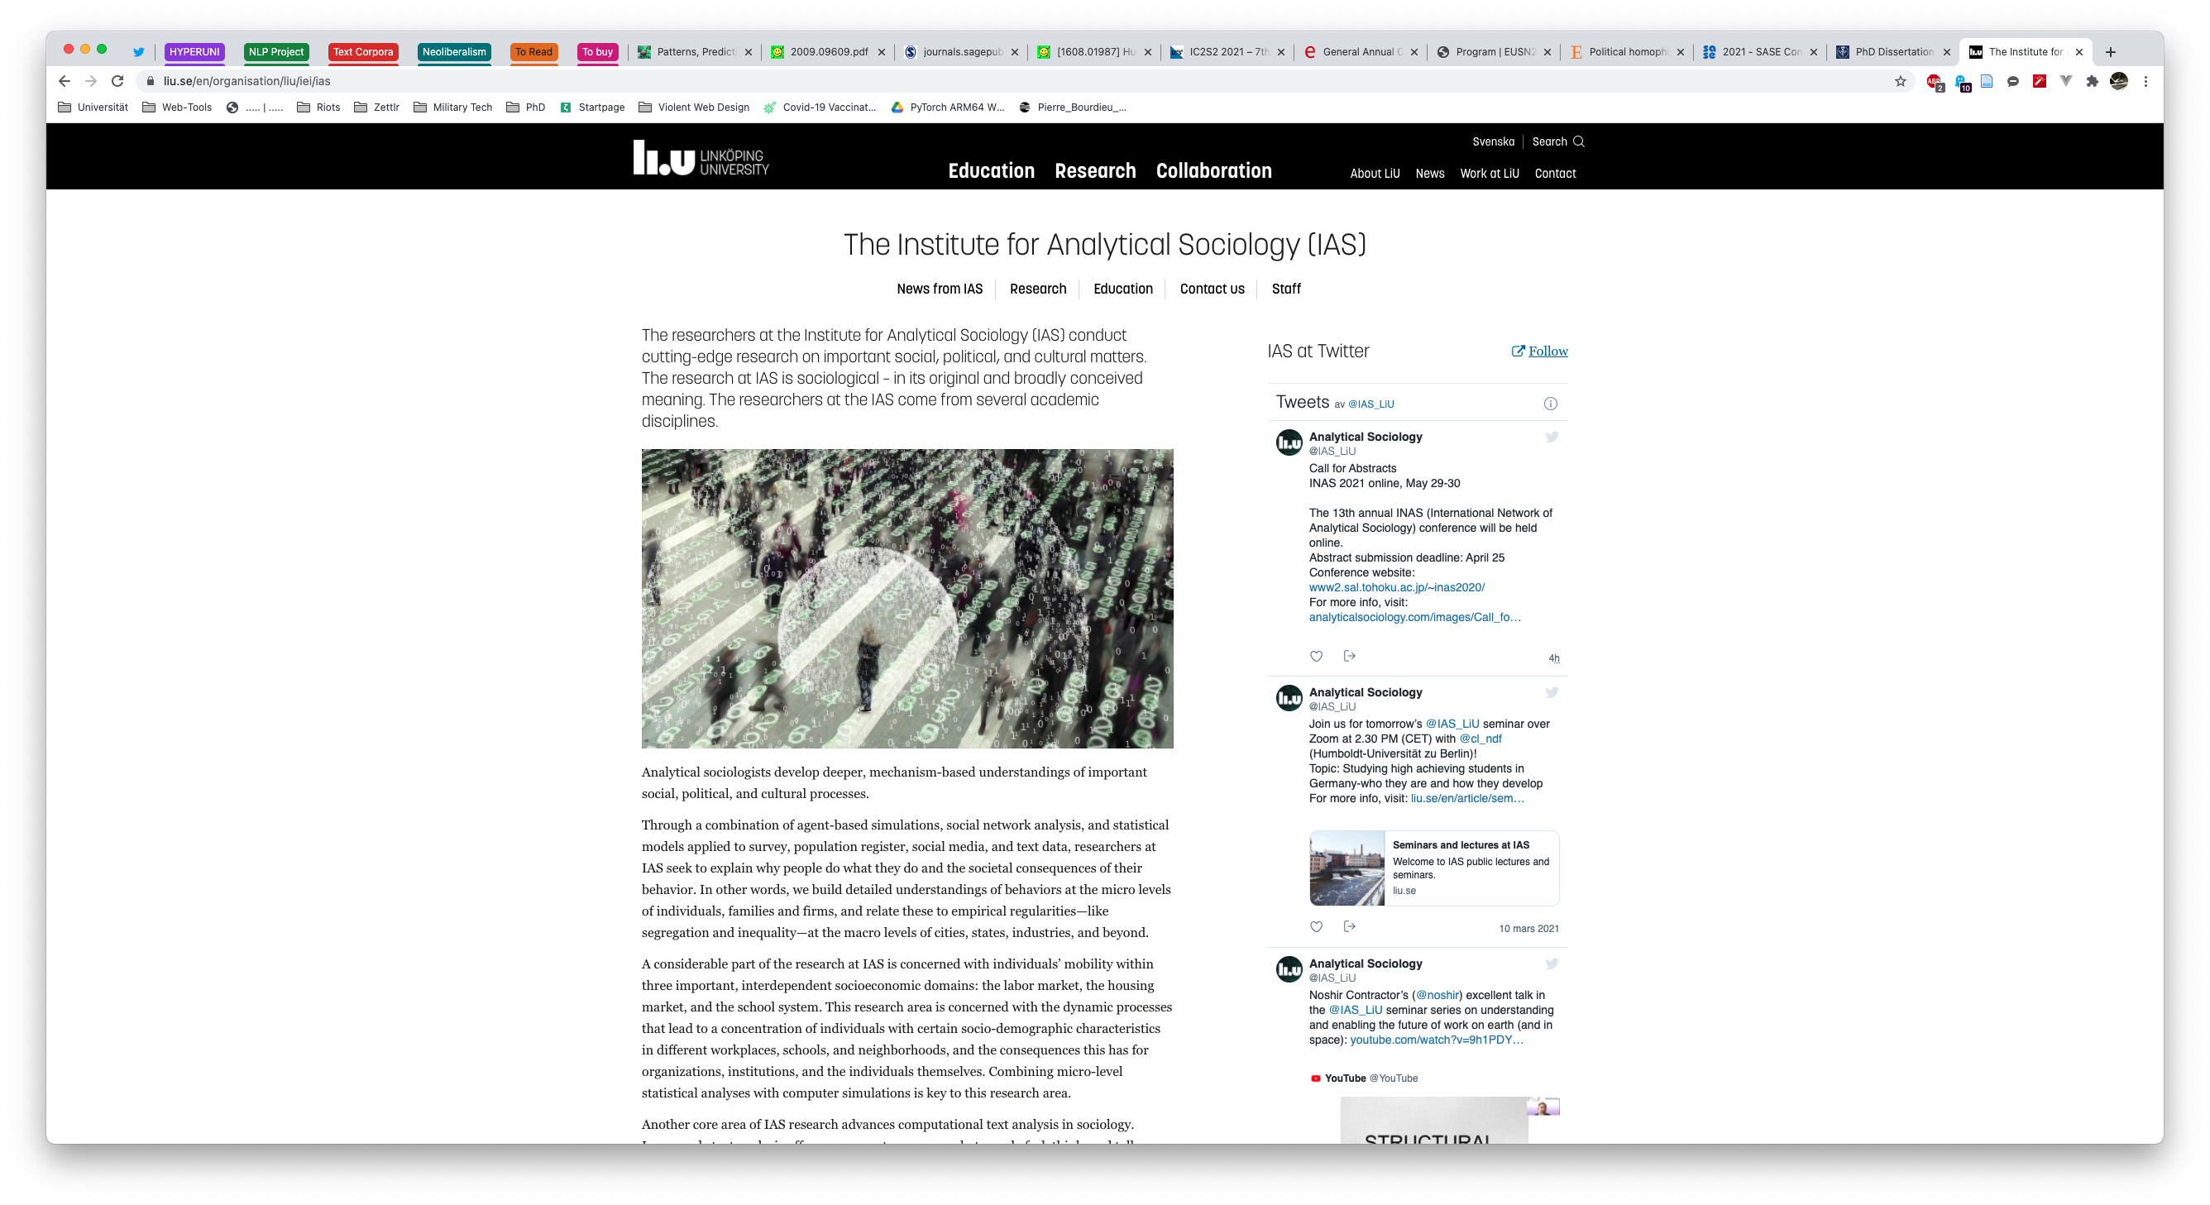Click the pinned Twitter tab icon
This screenshot has width=2210, height=1205.
(138, 51)
